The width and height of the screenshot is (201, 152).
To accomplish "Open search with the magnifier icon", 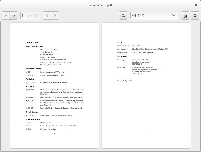I will point(123,16).
